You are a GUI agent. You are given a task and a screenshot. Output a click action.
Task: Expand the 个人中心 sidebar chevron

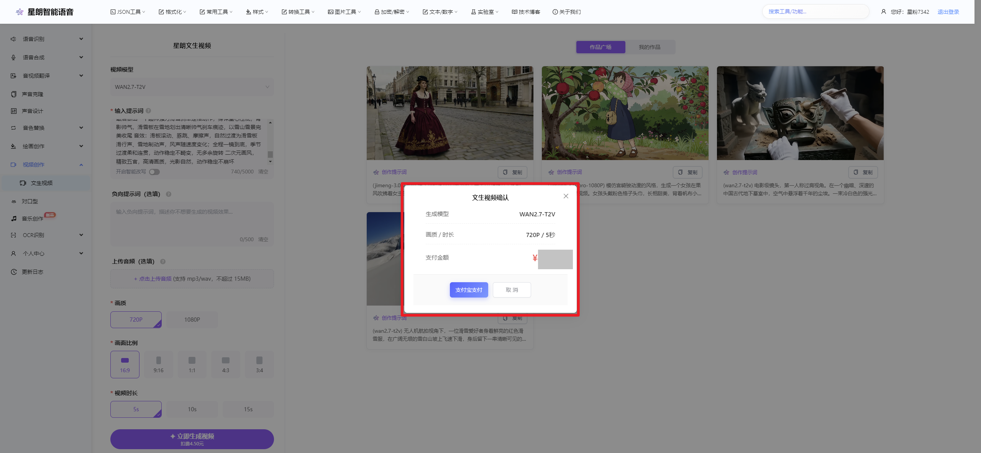[81, 253]
